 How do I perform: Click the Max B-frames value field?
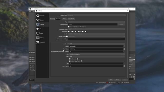96,66
